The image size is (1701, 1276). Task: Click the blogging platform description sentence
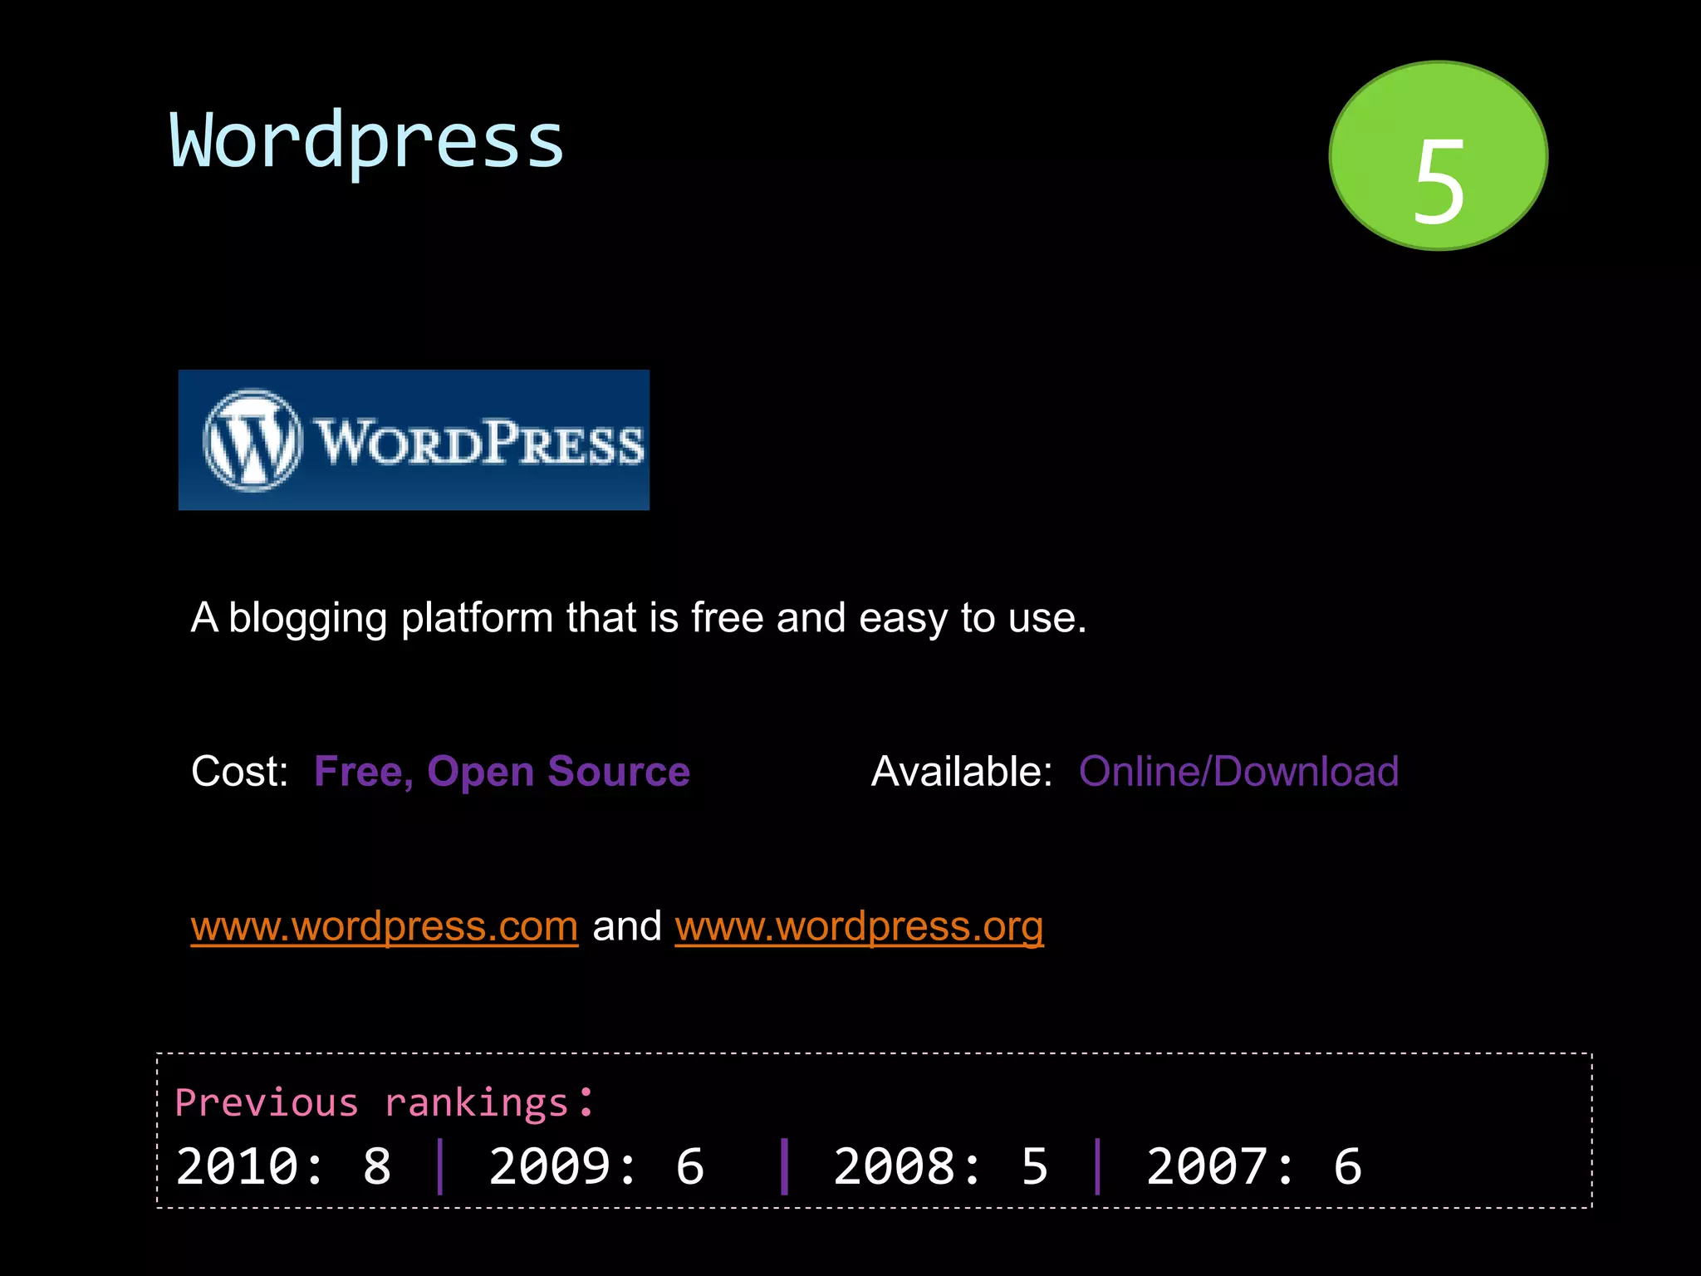(639, 618)
